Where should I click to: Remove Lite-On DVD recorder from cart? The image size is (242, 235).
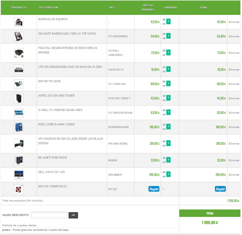234,70
